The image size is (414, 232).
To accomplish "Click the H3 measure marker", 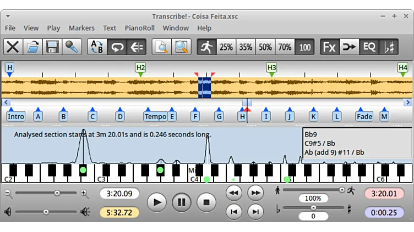I will click(271, 68).
